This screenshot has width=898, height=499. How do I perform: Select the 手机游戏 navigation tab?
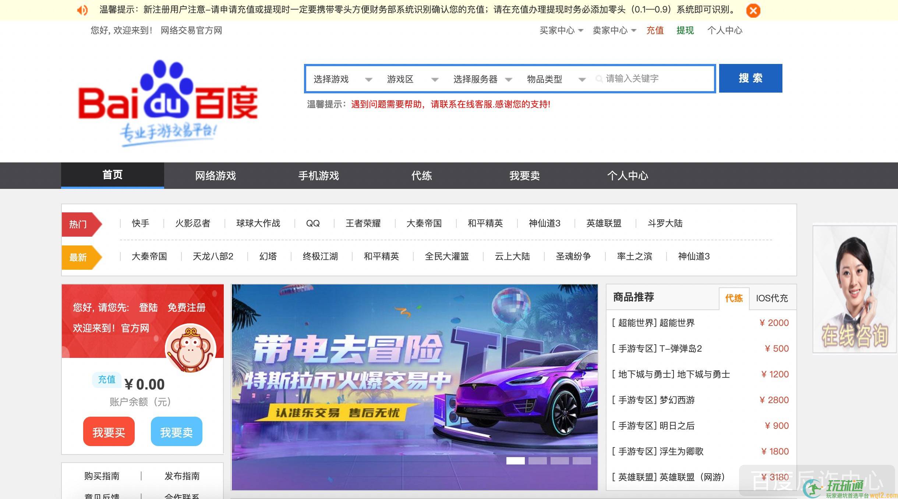click(319, 175)
